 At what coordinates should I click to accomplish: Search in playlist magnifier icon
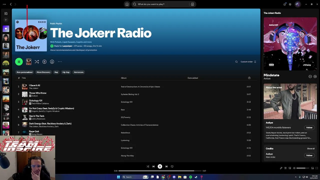[x=236, y=62]
